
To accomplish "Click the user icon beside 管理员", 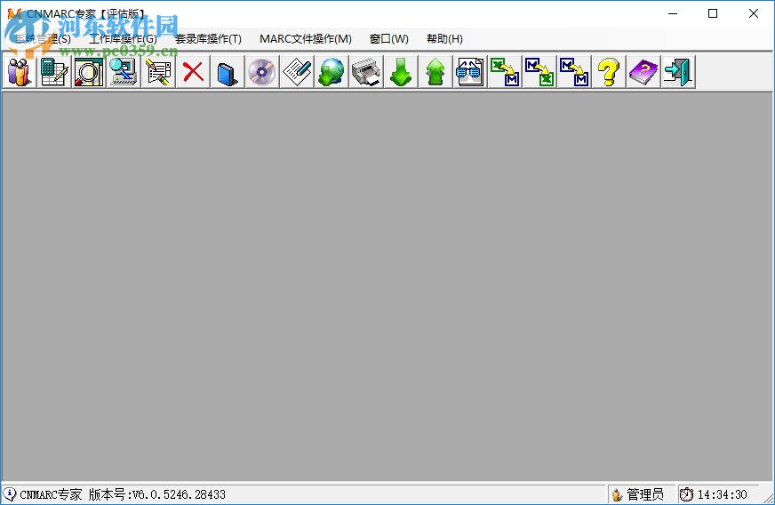I will pyautogui.click(x=617, y=494).
